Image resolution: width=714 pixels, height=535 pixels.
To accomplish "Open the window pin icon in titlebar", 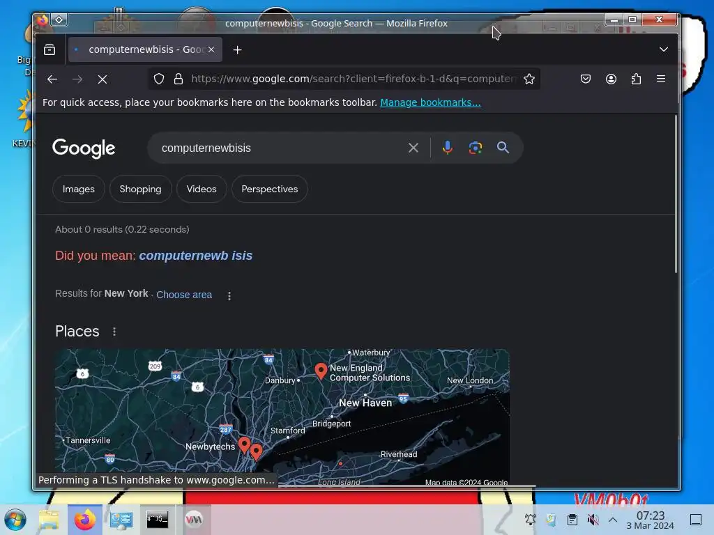I will (x=59, y=20).
